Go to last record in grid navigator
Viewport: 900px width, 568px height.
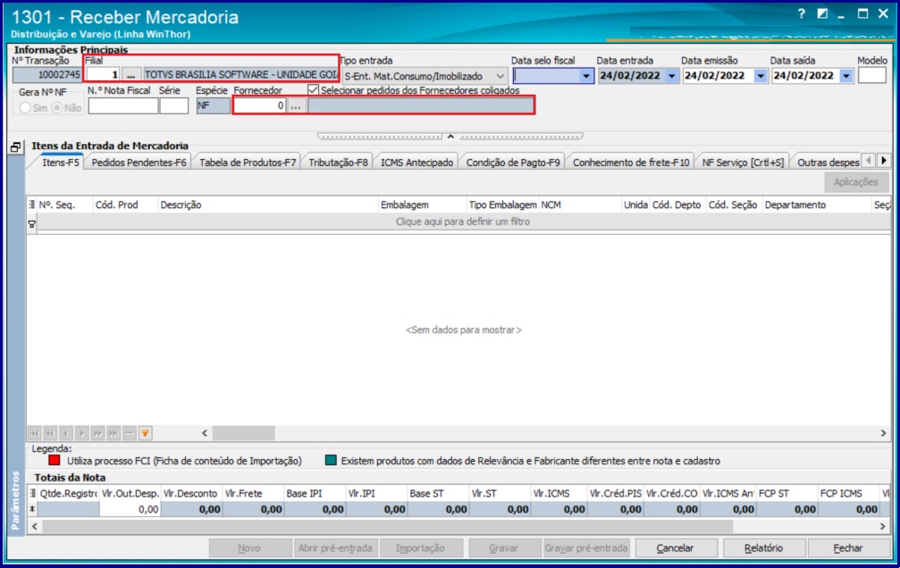point(114,433)
